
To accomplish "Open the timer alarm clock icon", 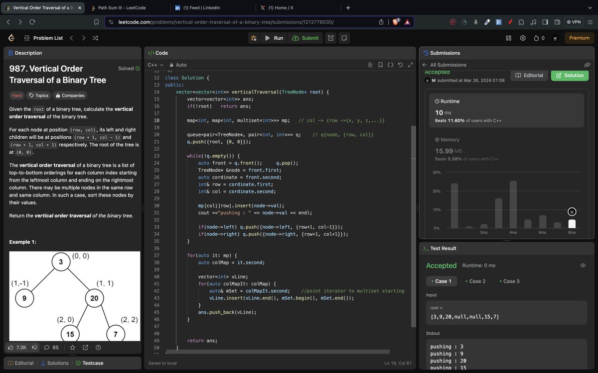I will (331, 38).
